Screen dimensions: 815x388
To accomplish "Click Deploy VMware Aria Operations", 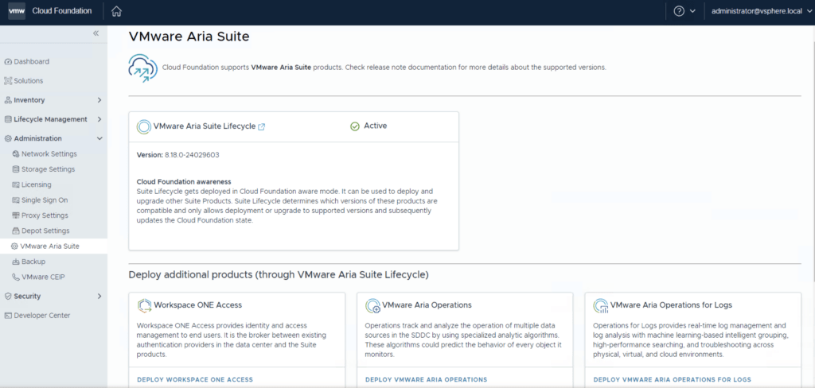I will click(426, 379).
